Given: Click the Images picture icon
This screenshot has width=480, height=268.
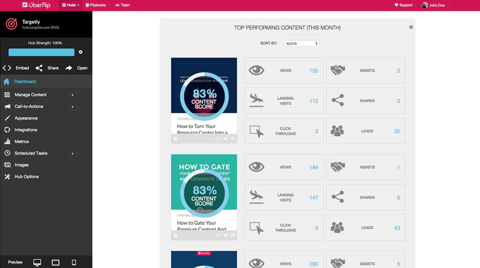Looking at the screenshot, I should pos(7,165).
